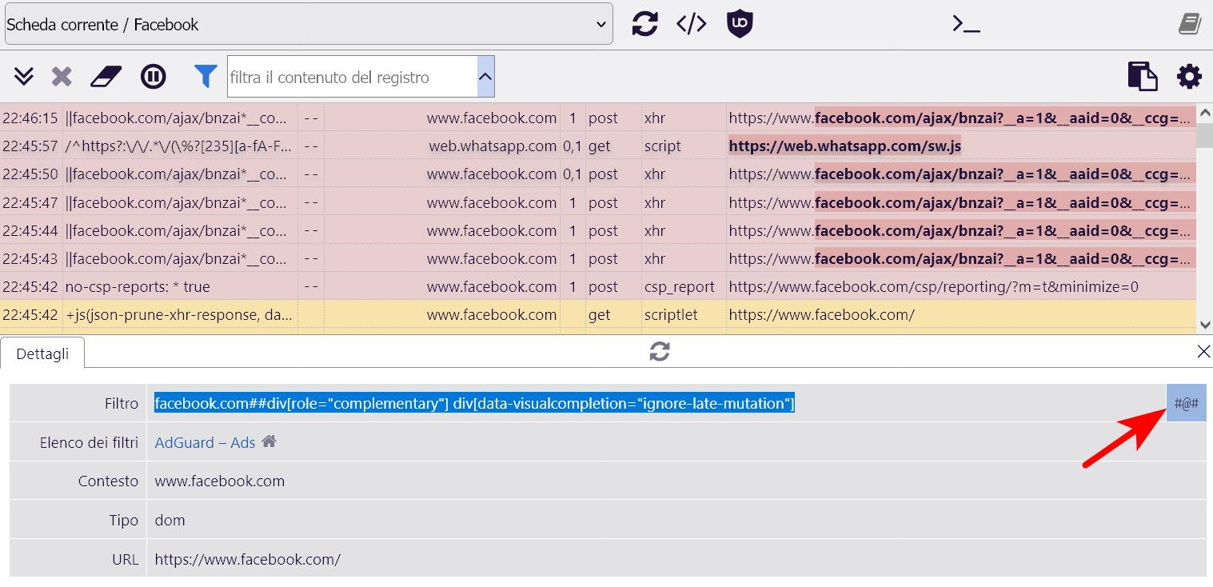The width and height of the screenshot is (1213, 587).
Task: Open the tab selector dropdown 'Scheda corrente / Facebook'
Action: (308, 24)
